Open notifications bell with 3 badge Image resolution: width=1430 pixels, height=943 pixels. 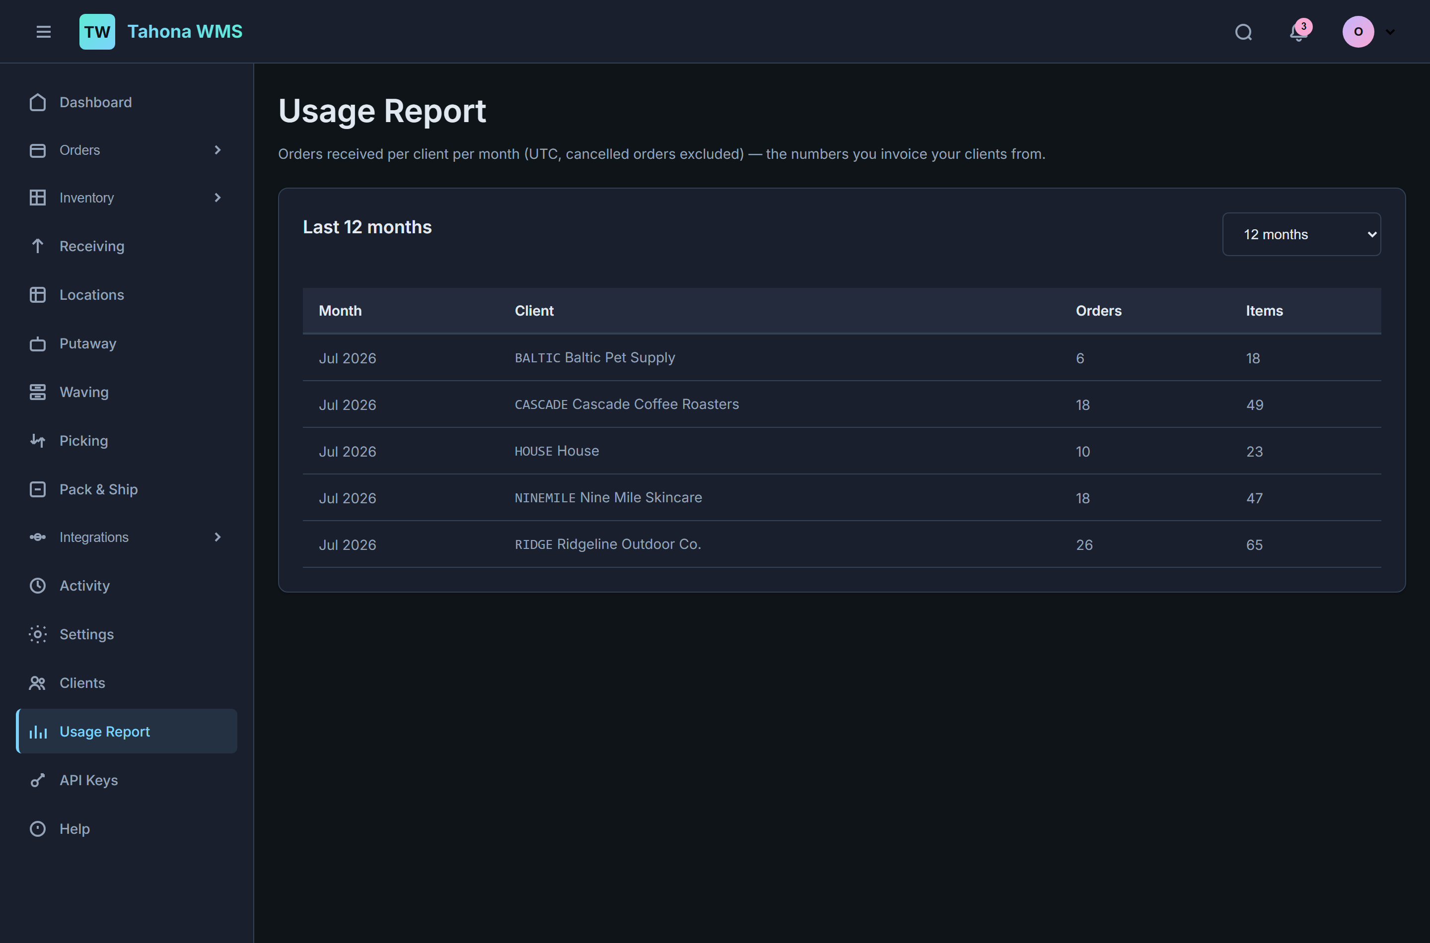pyautogui.click(x=1299, y=31)
